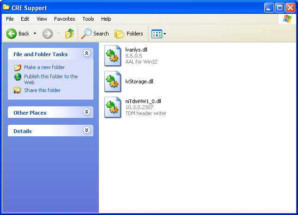Minimize the CRE Support window
Screen dimensions: 298x215
(x=269, y=8)
